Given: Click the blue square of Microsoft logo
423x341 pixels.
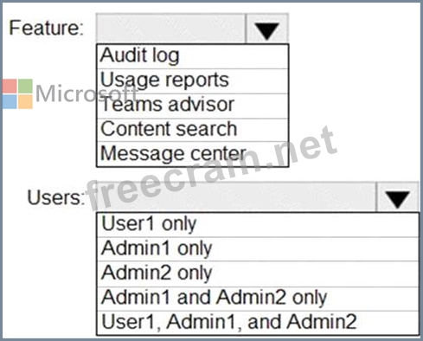Looking at the screenshot, I should pyautogui.click(x=10, y=102).
